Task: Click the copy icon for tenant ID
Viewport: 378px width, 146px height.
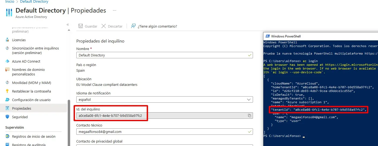Action: coord(249,116)
